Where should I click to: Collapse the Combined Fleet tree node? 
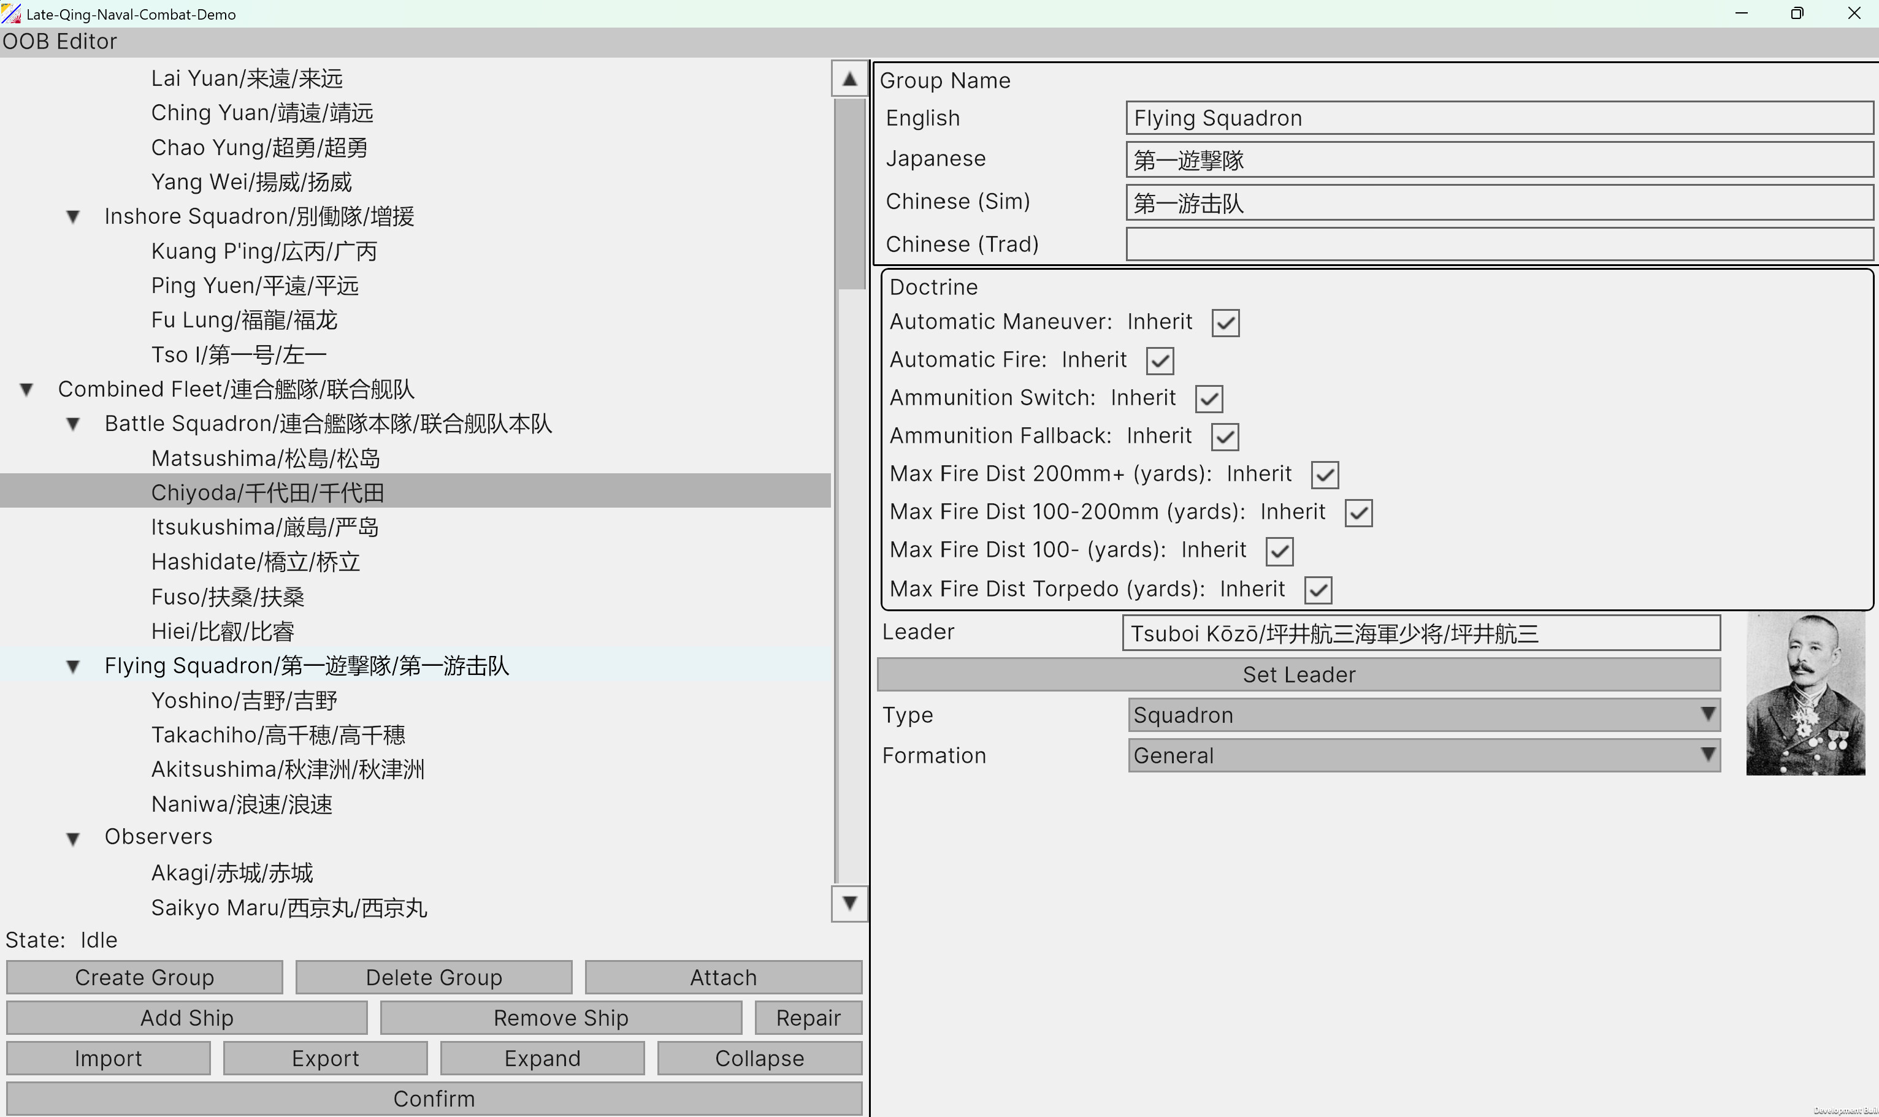[x=26, y=389]
